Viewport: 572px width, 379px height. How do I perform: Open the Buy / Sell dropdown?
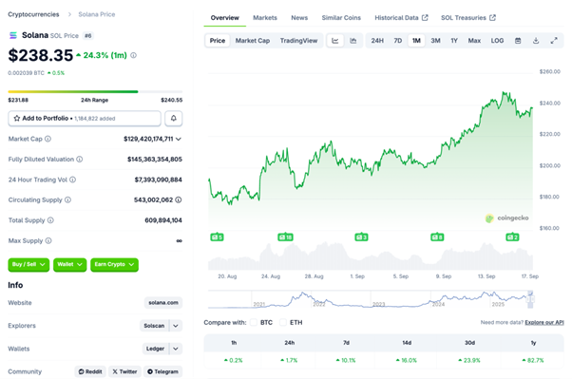pyautogui.click(x=29, y=264)
